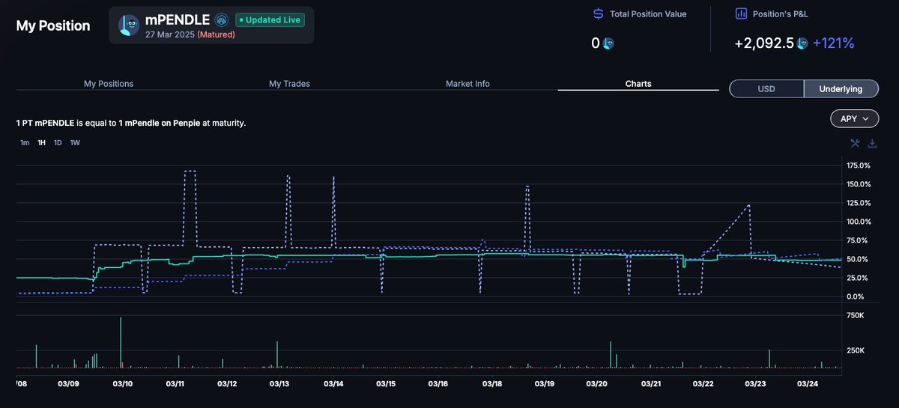Set chart interval to 1D
Viewport: 899px width, 408px height.
(x=58, y=142)
